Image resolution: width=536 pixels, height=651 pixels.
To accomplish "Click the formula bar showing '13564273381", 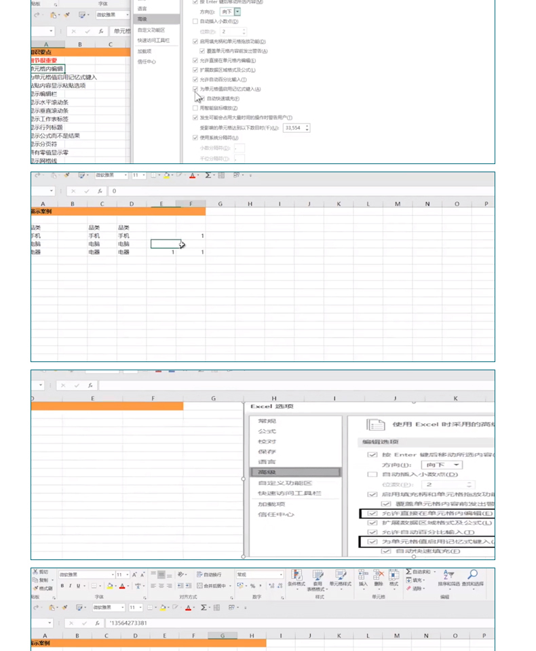I will pos(300,623).
